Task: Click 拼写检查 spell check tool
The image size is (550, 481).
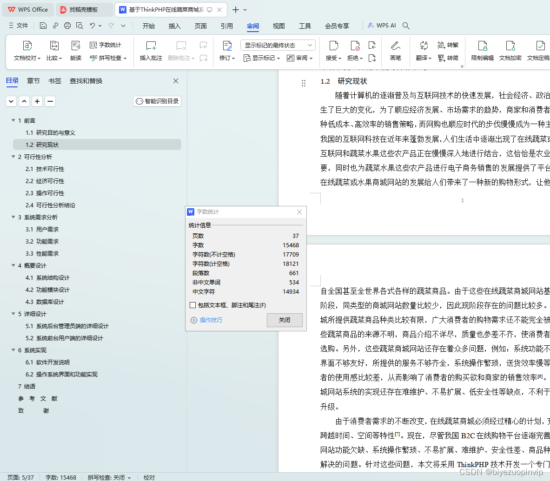Action: coord(108,58)
